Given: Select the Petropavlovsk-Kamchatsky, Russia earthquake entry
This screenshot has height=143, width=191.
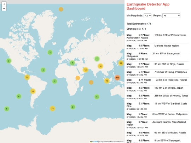Looking at the screenshot, I should tap(158, 38).
